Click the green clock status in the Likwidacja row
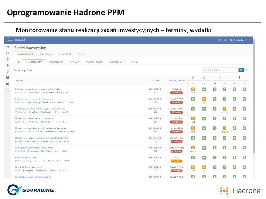This screenshot has height=199, width=266. pyautogui.click(x=193, y=109)
